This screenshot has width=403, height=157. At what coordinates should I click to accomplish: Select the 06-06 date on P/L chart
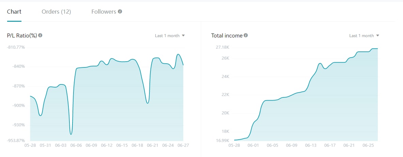click(76, 145)
